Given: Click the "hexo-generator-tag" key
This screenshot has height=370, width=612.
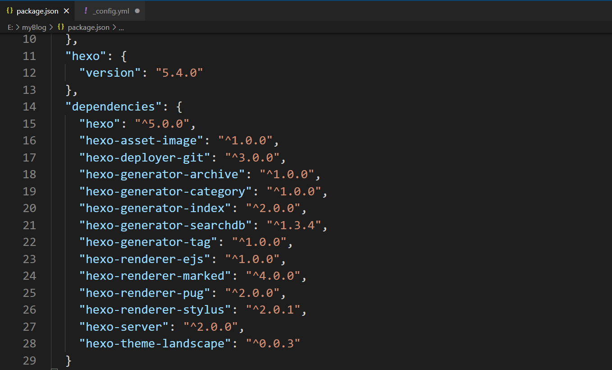Looking at the screenshot, I should 148,242.
